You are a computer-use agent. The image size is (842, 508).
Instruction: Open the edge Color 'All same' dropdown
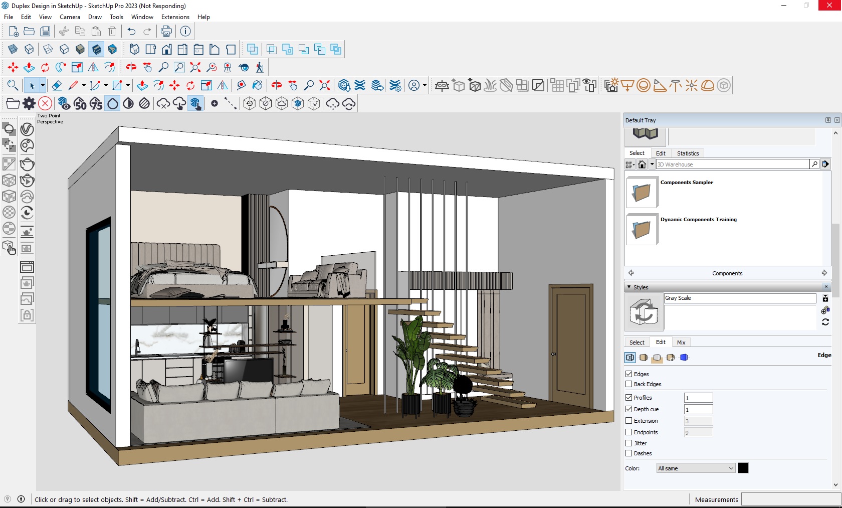[x=696, y=468]
